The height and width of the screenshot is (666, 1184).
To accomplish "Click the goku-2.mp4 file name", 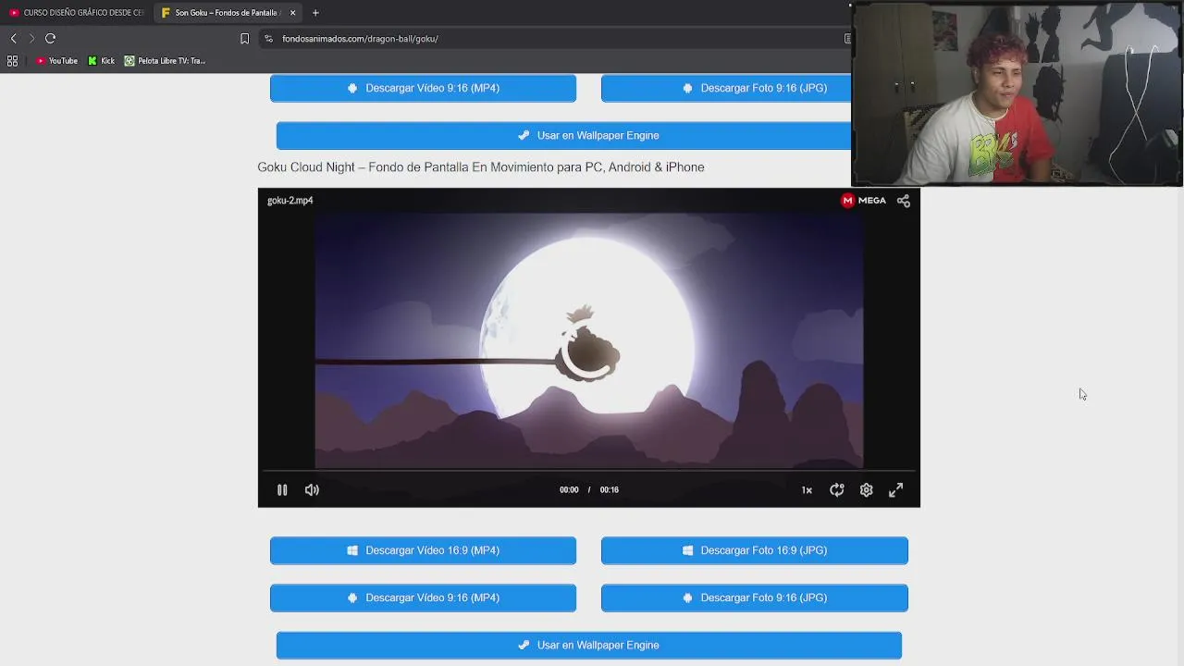I will [x=290, y=201].
